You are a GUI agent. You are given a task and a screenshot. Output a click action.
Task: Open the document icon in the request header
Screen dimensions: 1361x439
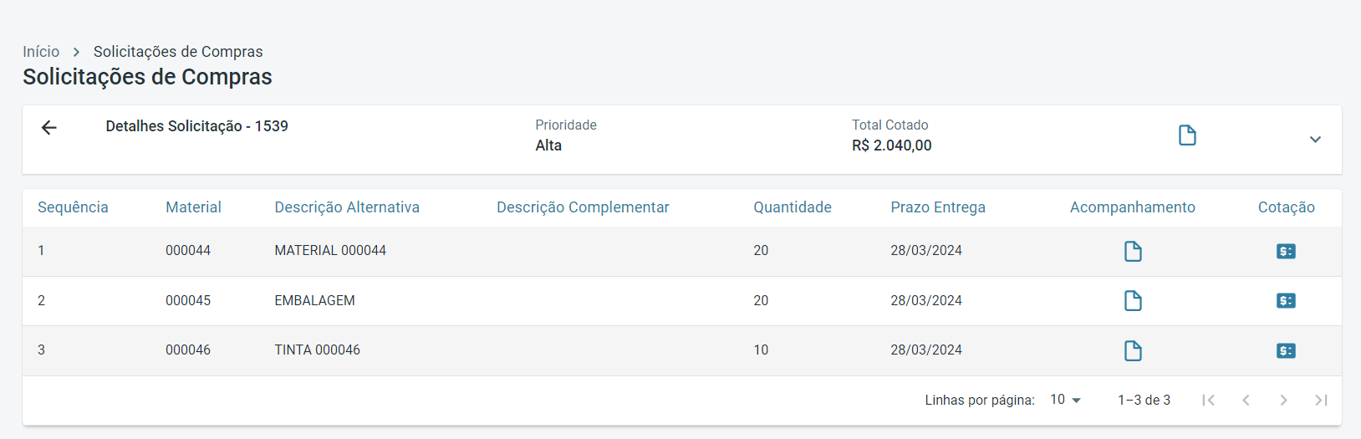pyautogui.click(x=1187, y=135)
